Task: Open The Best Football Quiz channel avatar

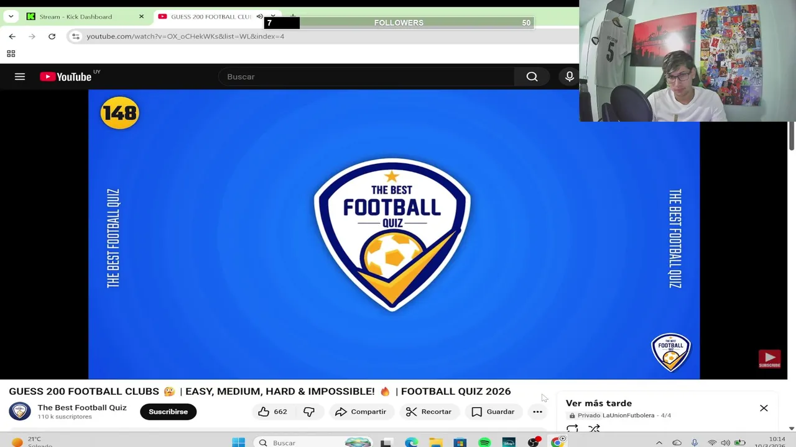Action: (x=19, y=411)
